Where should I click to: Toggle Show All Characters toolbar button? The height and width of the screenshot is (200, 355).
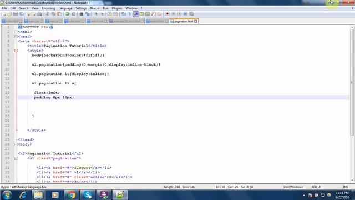pos(130,14)
